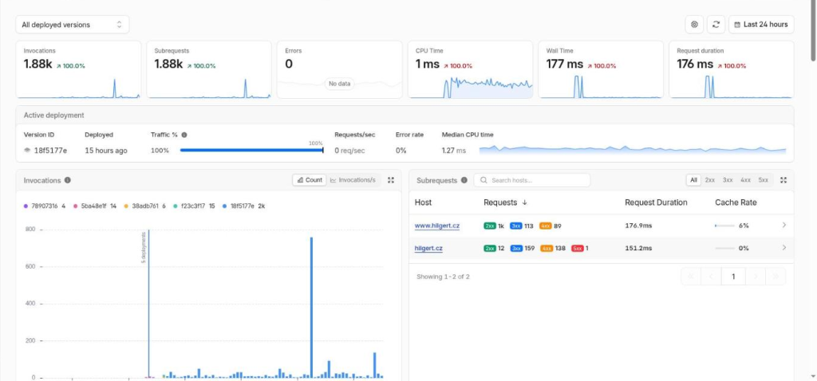The image size is (817, 381).
Task: Click the traffic percentage progress bar
Action: point(251,151)
